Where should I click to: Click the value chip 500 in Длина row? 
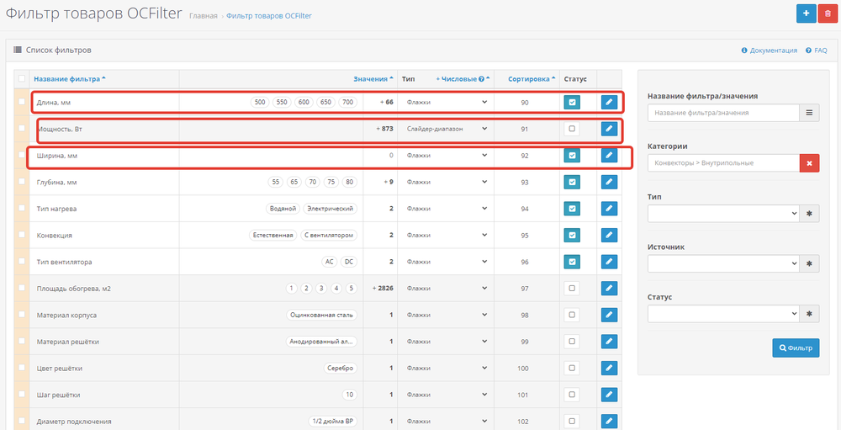(260, 103)
